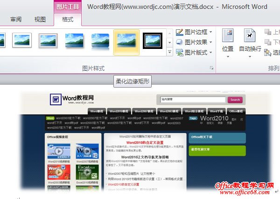
Task: Click the Word2003视频教程 video thumbnail
Action: tap(59, 172)
